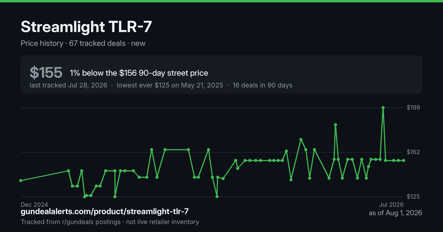443x232 pixels.
Task: Click the $125 axis label
Action: (x=414, y=197)
